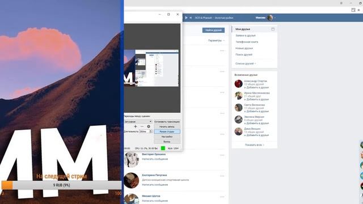Click the donation goal progress bar "9 RUB (9%)"
Image resolution: width=363 pixels, height=204 pixels.
coord(61,185)
